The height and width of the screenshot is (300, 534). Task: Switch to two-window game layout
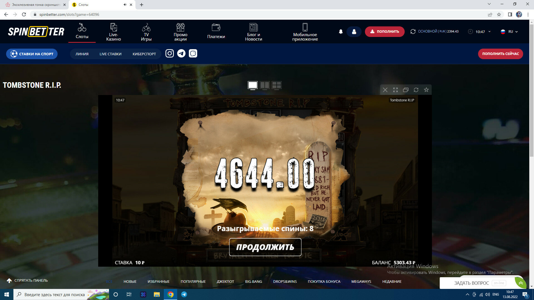264,85
